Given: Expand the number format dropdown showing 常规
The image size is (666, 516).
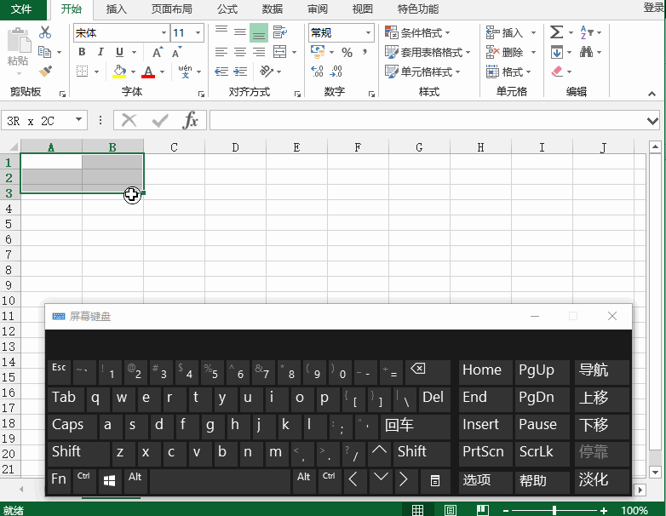Looking at the screenshot, I should coord(368,33).
